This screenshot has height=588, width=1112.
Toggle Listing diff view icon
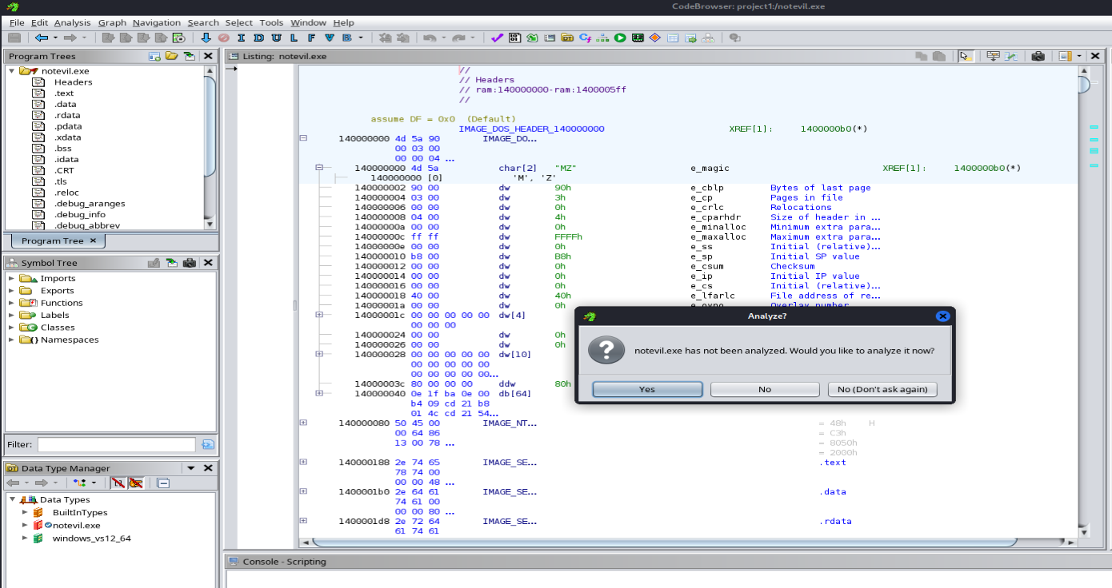click(1011, 56)
